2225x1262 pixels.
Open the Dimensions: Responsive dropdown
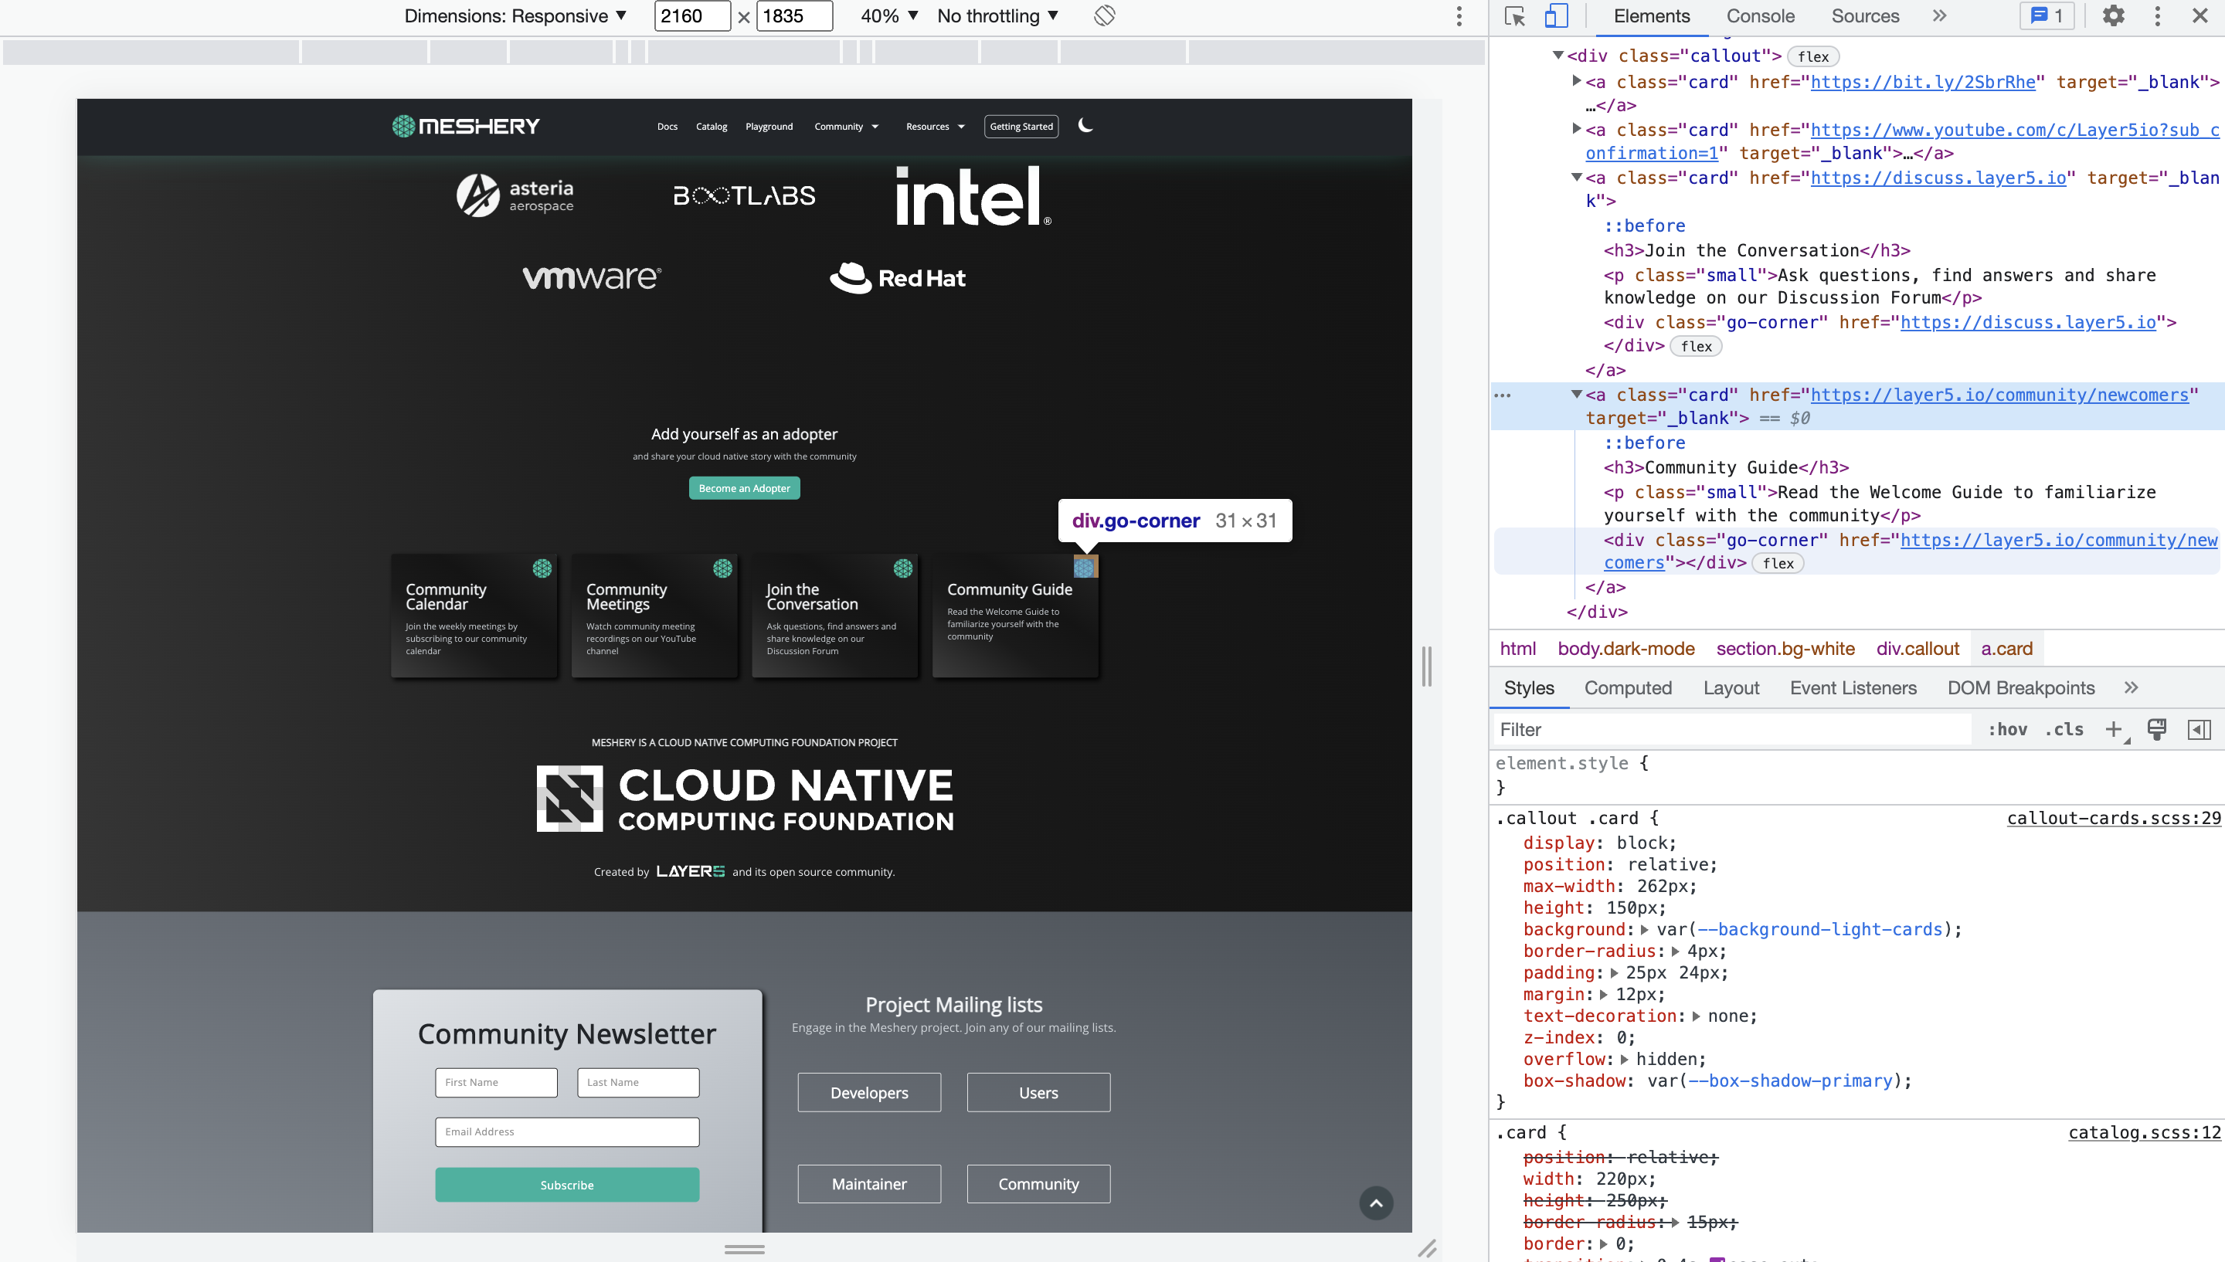click(516, 15)
